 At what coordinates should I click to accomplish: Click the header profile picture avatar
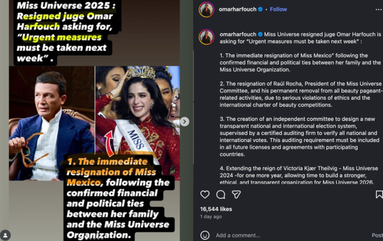click(206, 10)
